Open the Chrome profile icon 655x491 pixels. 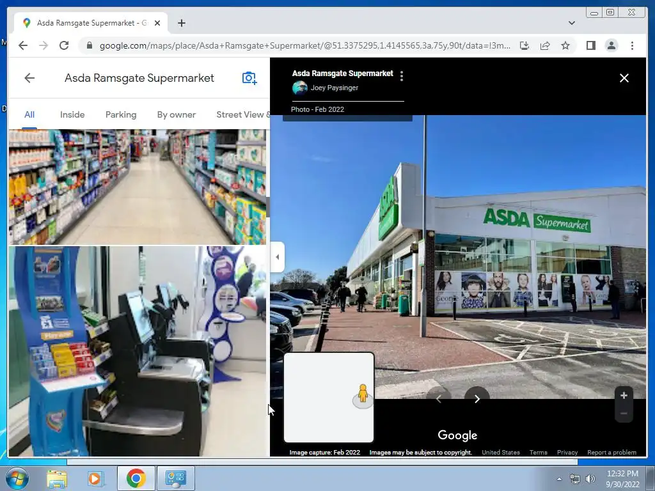coord(611,45)
